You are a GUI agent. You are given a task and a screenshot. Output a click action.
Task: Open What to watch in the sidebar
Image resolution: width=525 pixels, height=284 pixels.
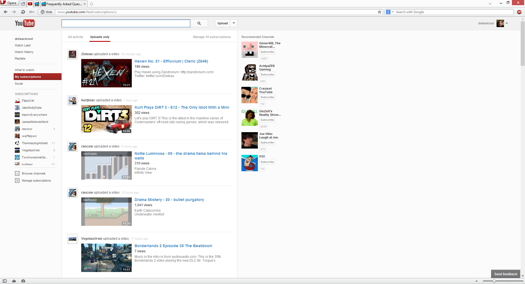tap(24, 70)
